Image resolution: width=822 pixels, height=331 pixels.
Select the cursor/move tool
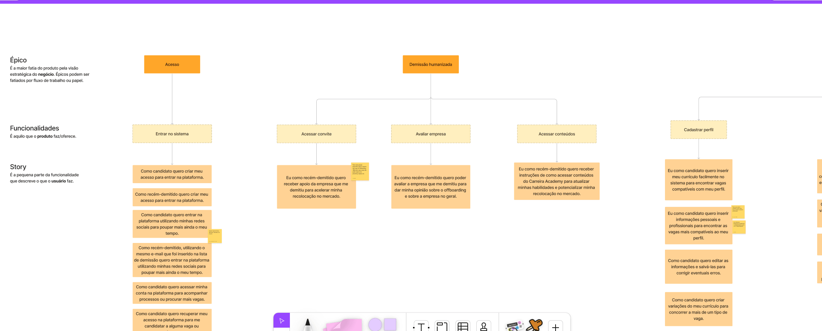282,321
